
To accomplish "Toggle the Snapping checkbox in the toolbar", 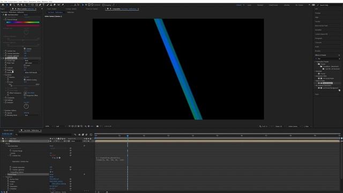I will (103, 5).
